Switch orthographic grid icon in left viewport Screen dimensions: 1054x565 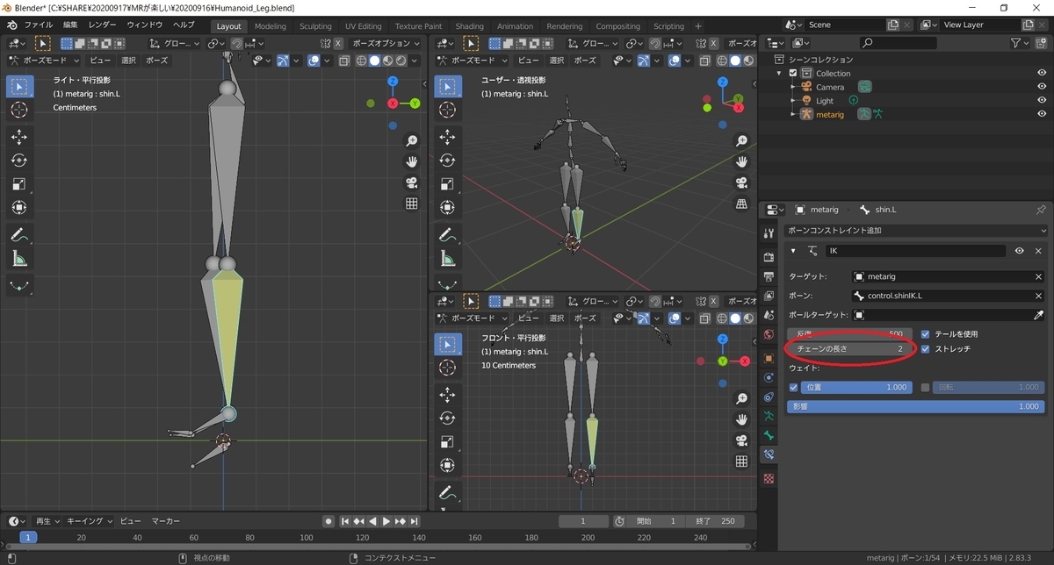point(411,204)
